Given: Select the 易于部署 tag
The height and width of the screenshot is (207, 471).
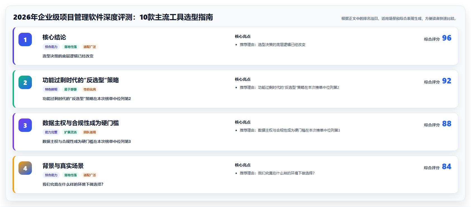Looking at the screenshot, I should click(70, 89).
